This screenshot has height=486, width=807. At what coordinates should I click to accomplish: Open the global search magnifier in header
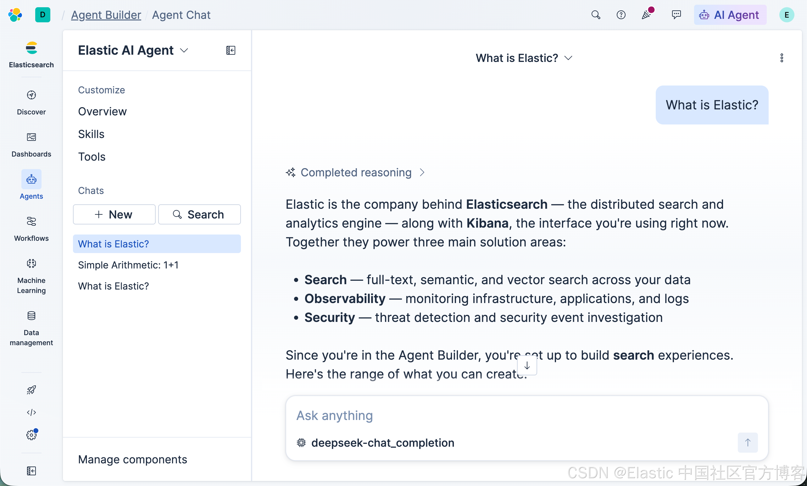point(596,15)
